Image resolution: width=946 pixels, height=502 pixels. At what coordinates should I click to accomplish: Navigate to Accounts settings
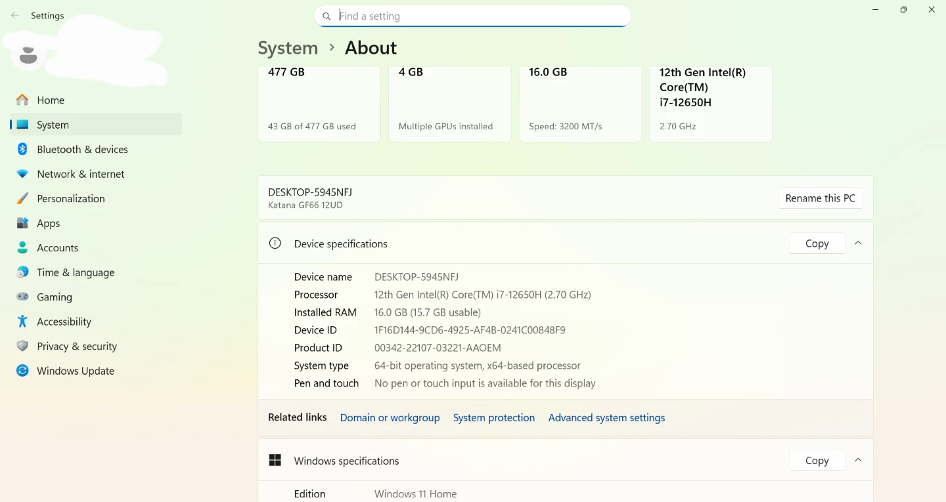96,248
